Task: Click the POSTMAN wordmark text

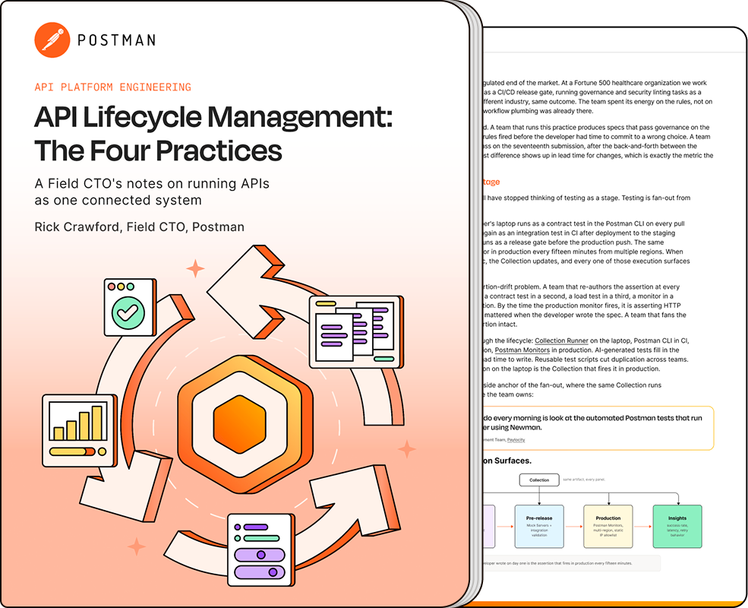Action: click(117, 40)
